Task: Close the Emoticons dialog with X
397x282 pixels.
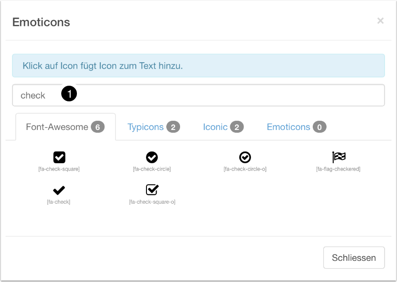Action: 380,21
